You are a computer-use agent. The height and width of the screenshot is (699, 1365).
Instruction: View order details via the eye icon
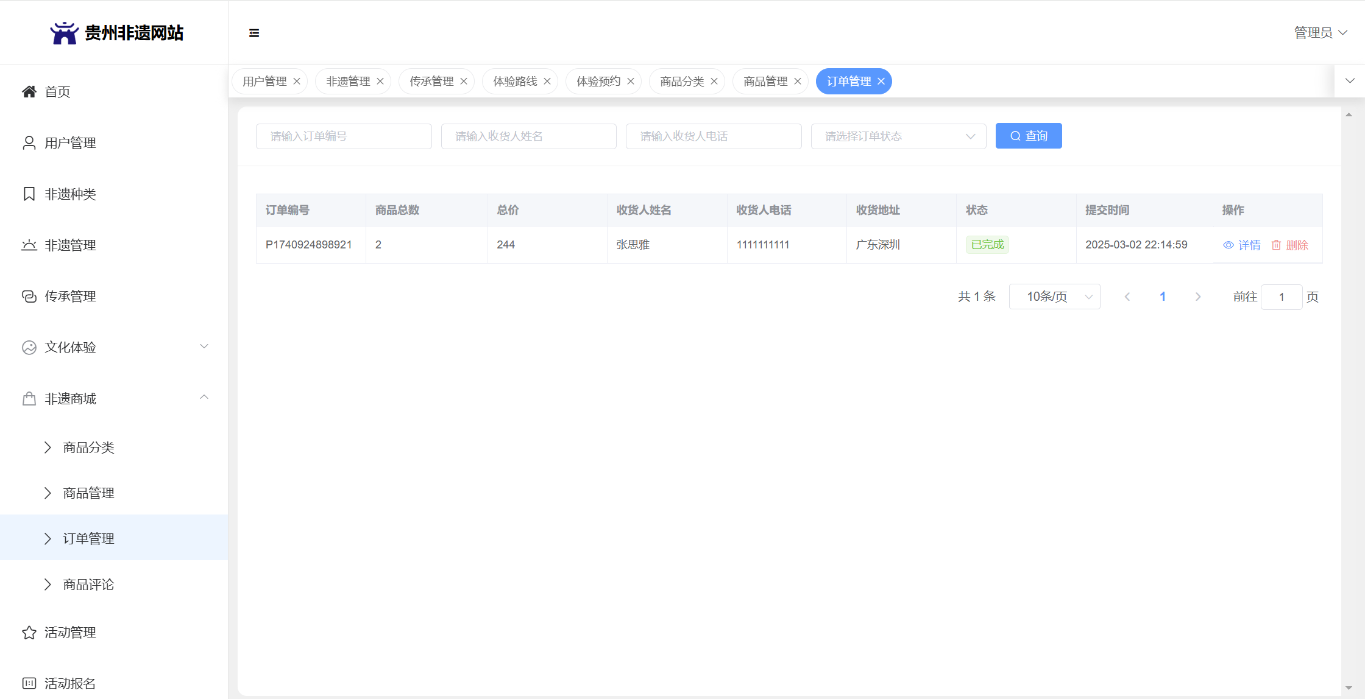(x=1228, y=245)
